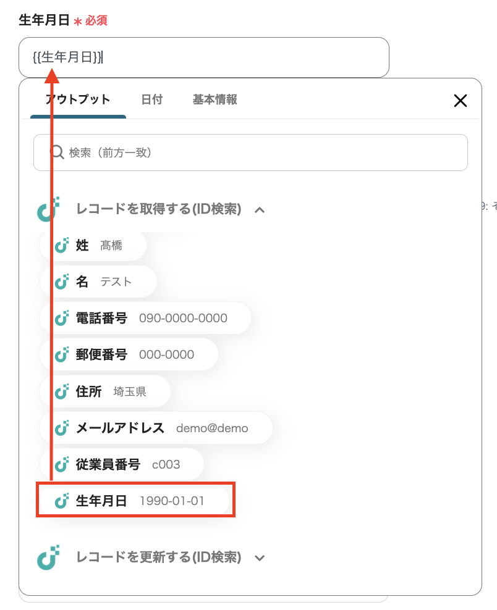The height and width of the screenshot is (610, 497).
Task: Choose the 名 テスト output chip
Action: 99,282
